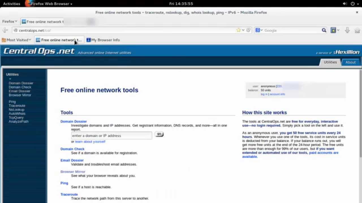Click the Utilities heading in the sidebar
The width and height of the screenshot is (362, 203).
coord(12,74)
